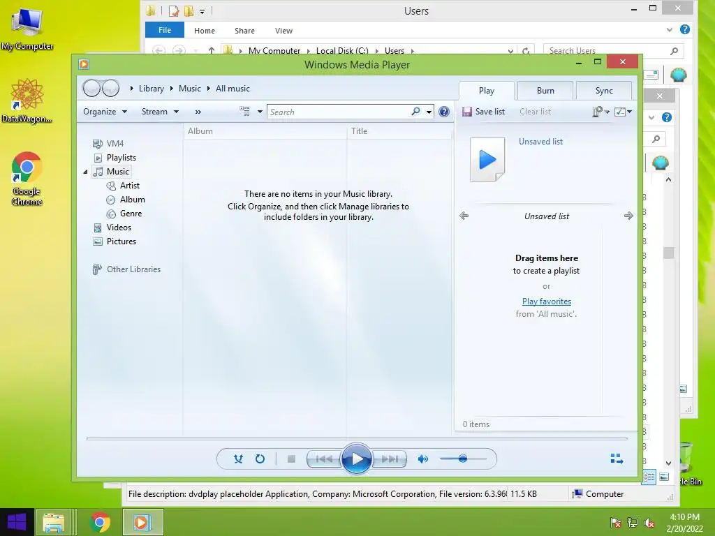715x536 pixels.
Task: Switch to Now Playing view
Action: point(617,459)
